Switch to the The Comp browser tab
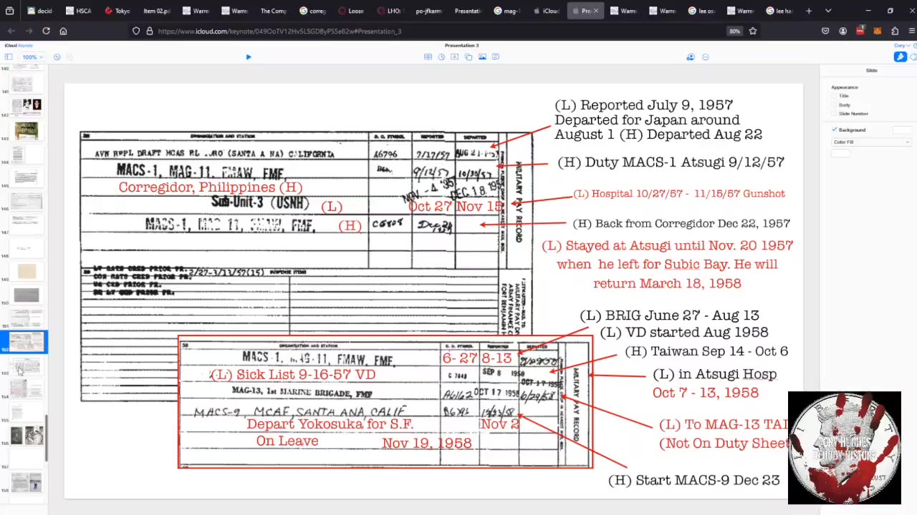This screenshot has width=917, height=515. point(273,11)
